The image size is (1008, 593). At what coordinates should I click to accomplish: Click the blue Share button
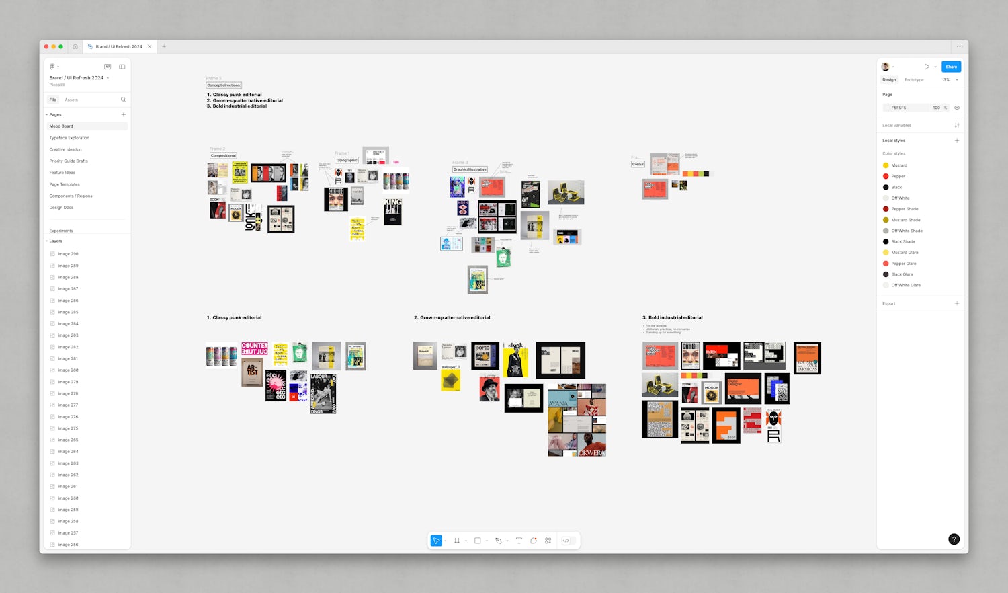click(x=951, y=67)
